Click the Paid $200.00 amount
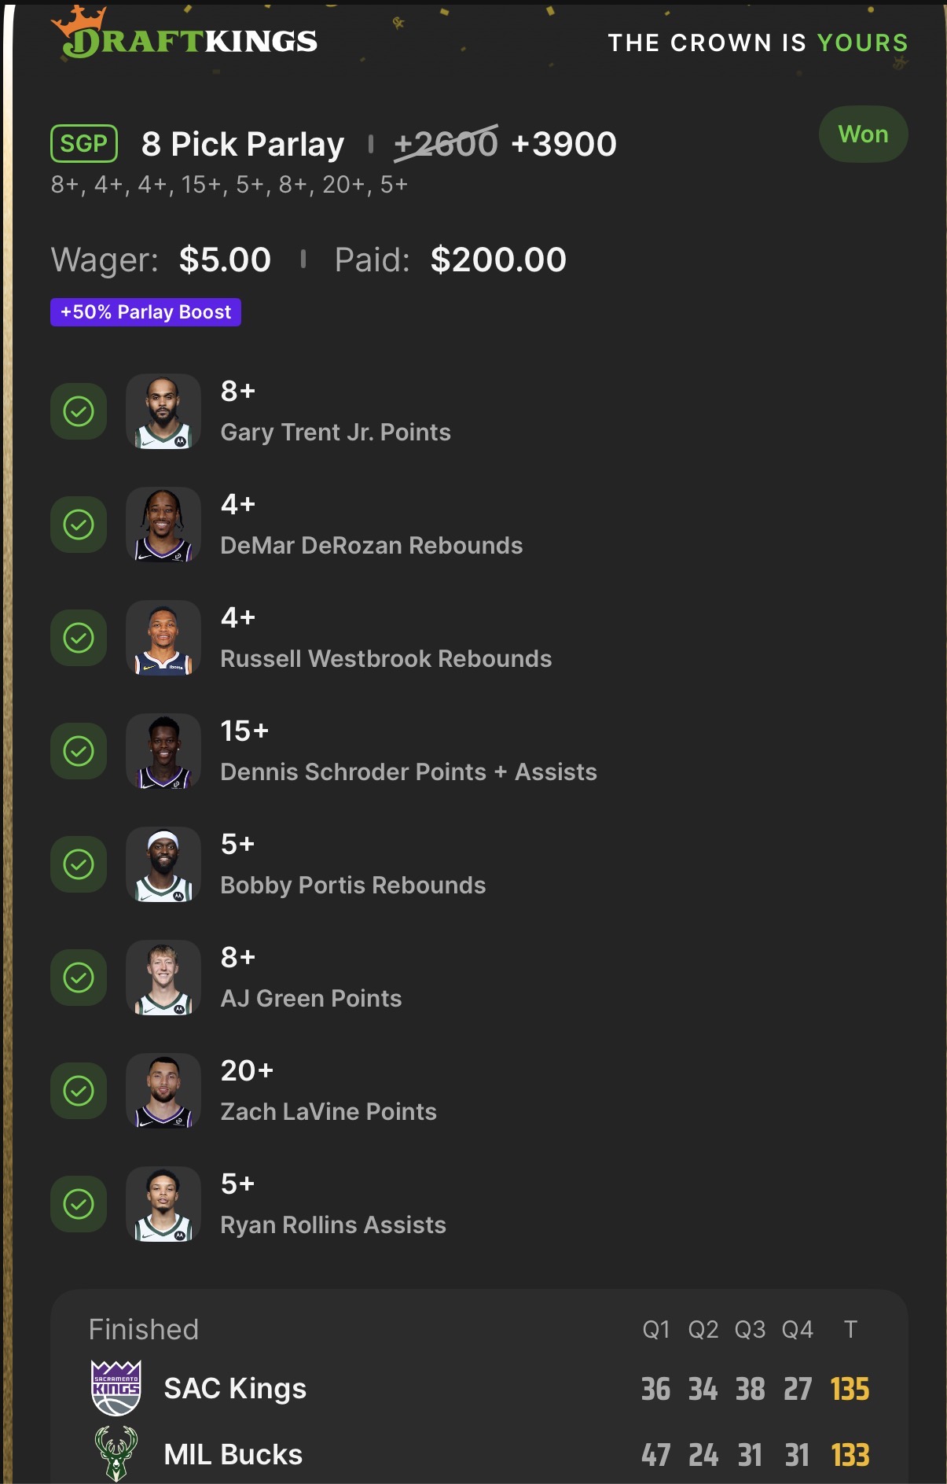This screenshot has width=947, height=1484. coord(497,260)
